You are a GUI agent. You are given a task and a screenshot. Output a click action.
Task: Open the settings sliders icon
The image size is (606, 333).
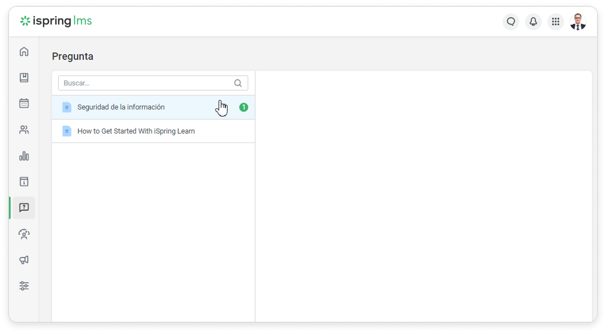[24, 286]
